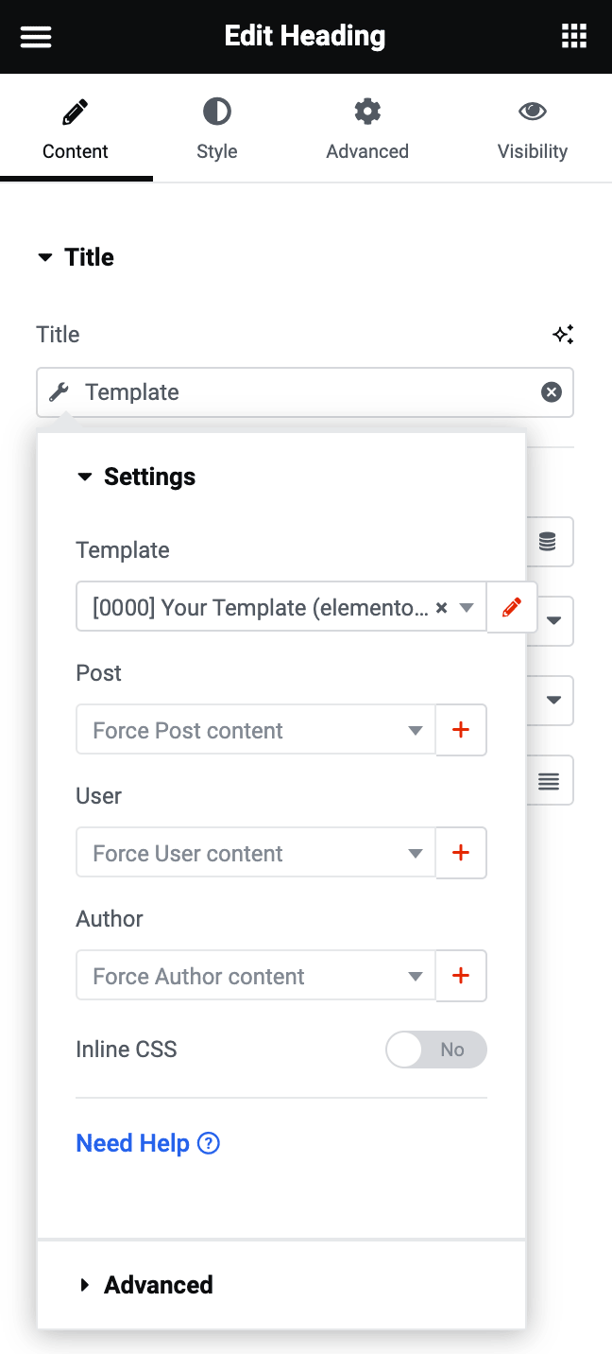The image size is (612, 1354).
Task: Click the Need Help link
Action: click(x=133, y=1143)
